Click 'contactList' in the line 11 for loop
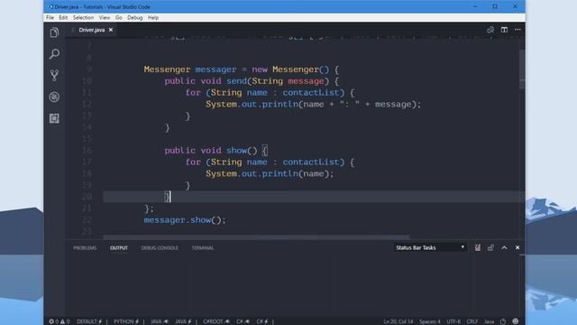This screenshot has width=577, height=325. (x=310, y=92)
